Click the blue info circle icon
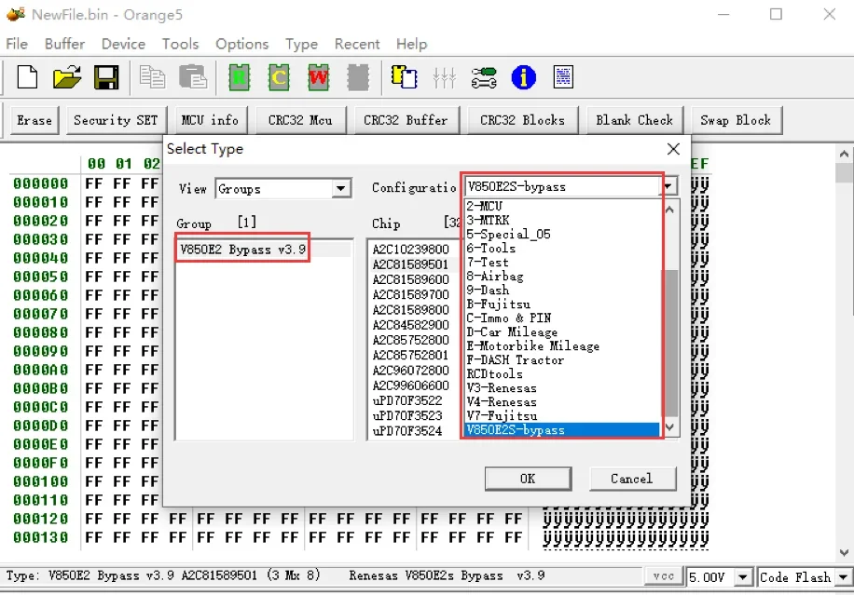854x595 pixels. [523, 77]
